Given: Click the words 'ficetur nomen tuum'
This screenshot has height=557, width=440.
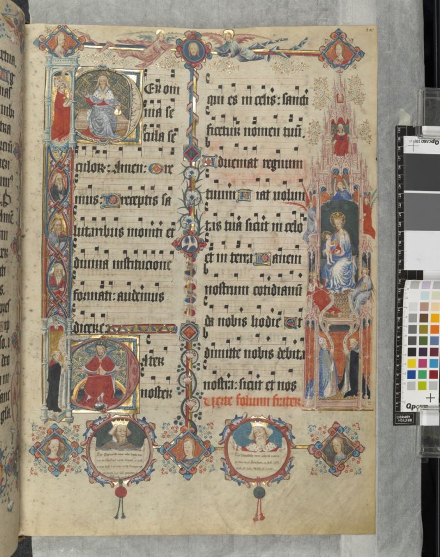Looking at the screenshot, I should (255, 132).
